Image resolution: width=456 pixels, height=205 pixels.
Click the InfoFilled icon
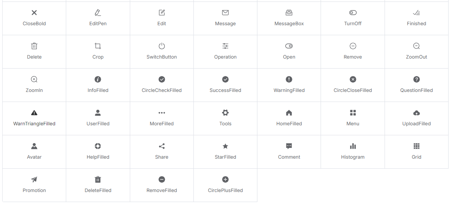98,79
